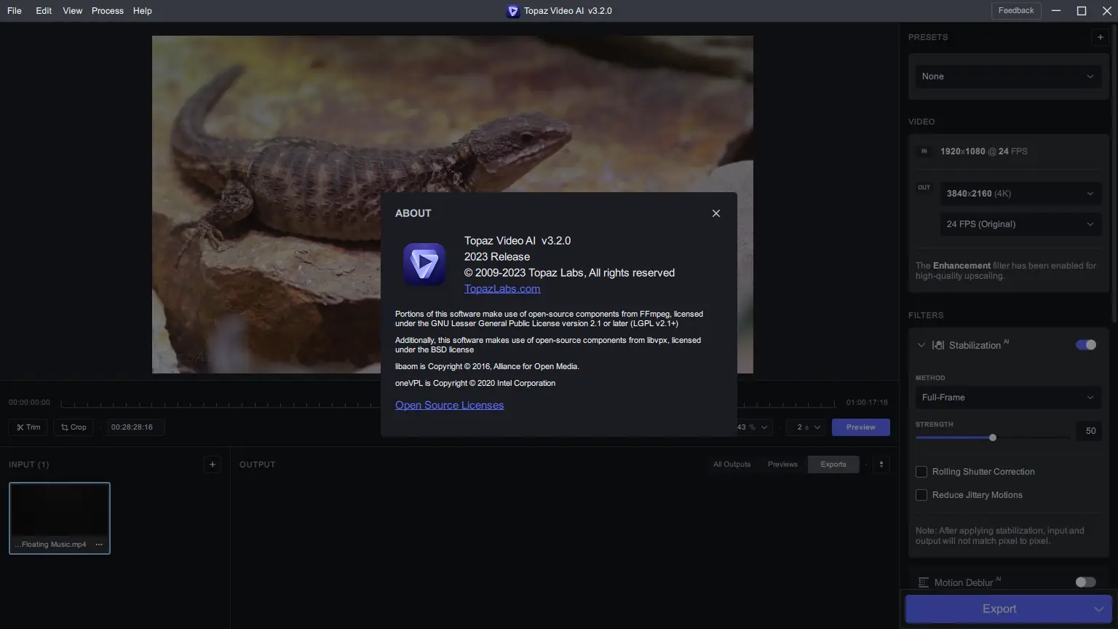1118x629 pixels.
Task: Switch to the All Outputs tab
Action: point(732,464)
